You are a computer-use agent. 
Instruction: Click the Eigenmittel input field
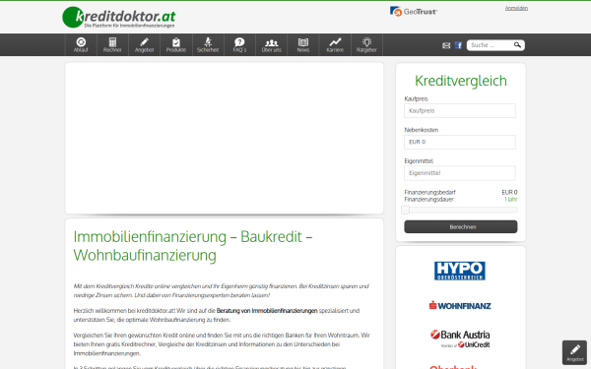[x=460, y=173]
